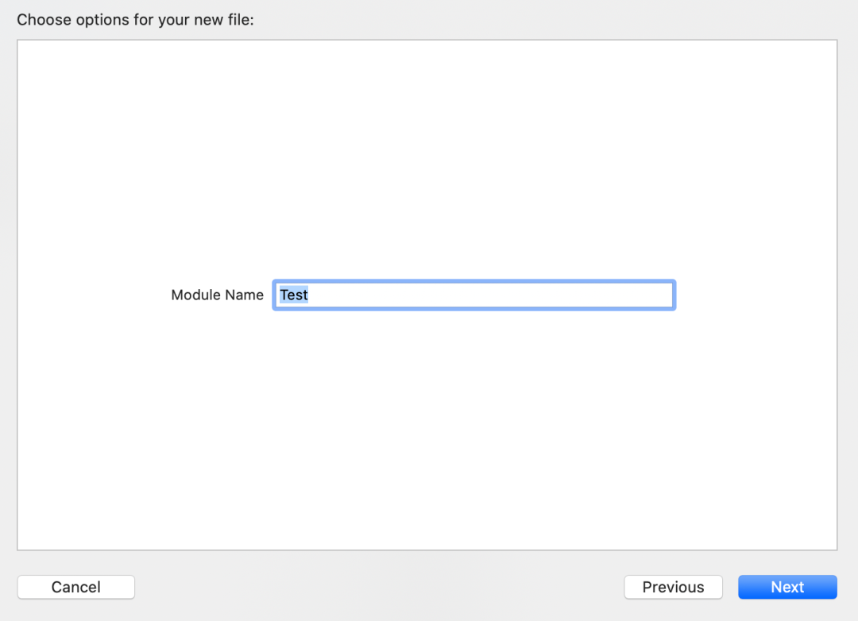The height and width of the screenshot is (621, 858).
Task: Click the word "Name" beside the text field
Action: (x=244, y=295)
